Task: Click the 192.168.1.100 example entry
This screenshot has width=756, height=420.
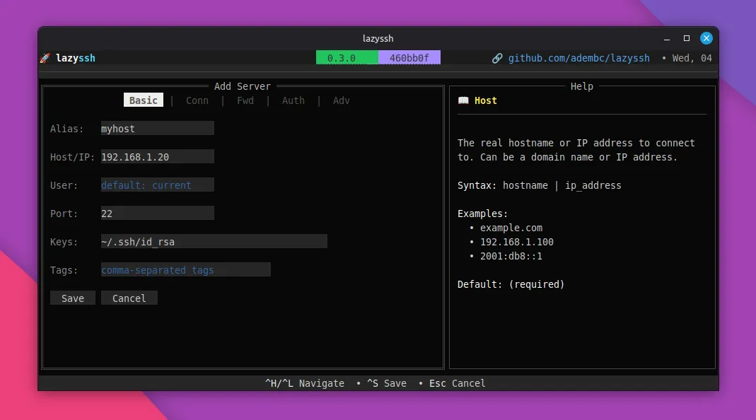Action: click(x=517, y=242)
